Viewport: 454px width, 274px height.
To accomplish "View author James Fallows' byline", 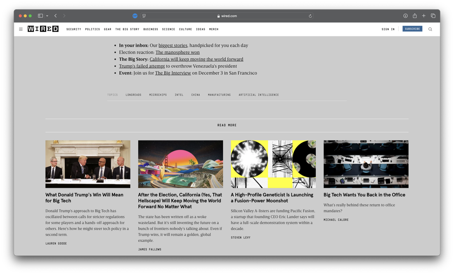I will pos(150,249).
